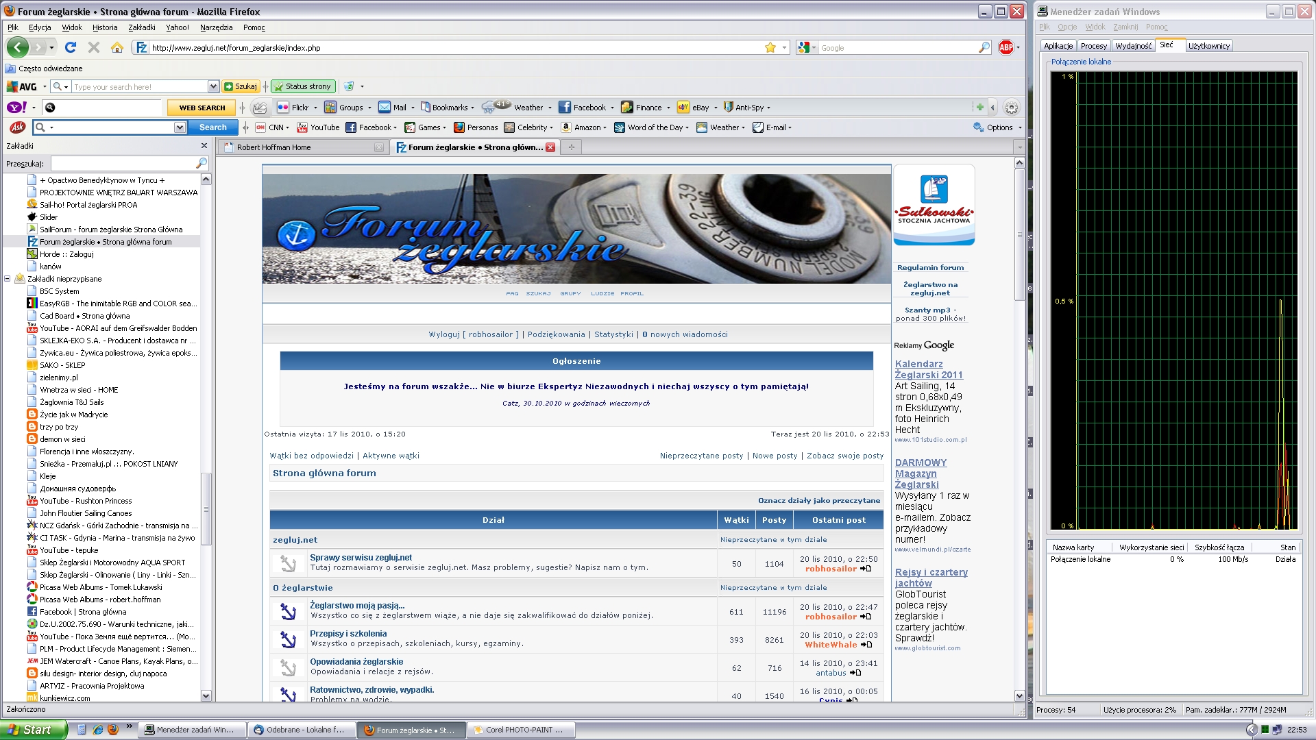
Task: Open YouTube in the Ask toolbar
Action: [318, 127]
